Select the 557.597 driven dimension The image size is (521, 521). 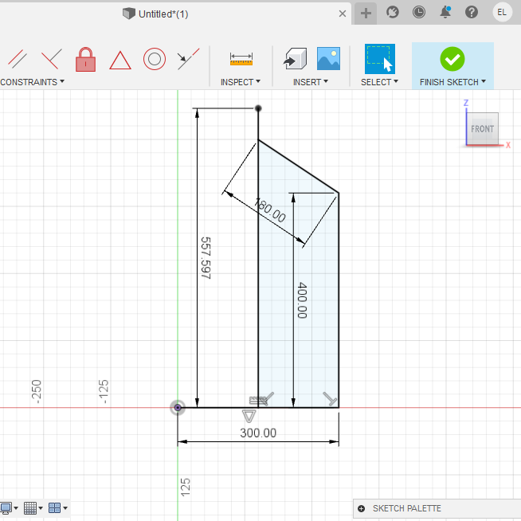(206, 258)
